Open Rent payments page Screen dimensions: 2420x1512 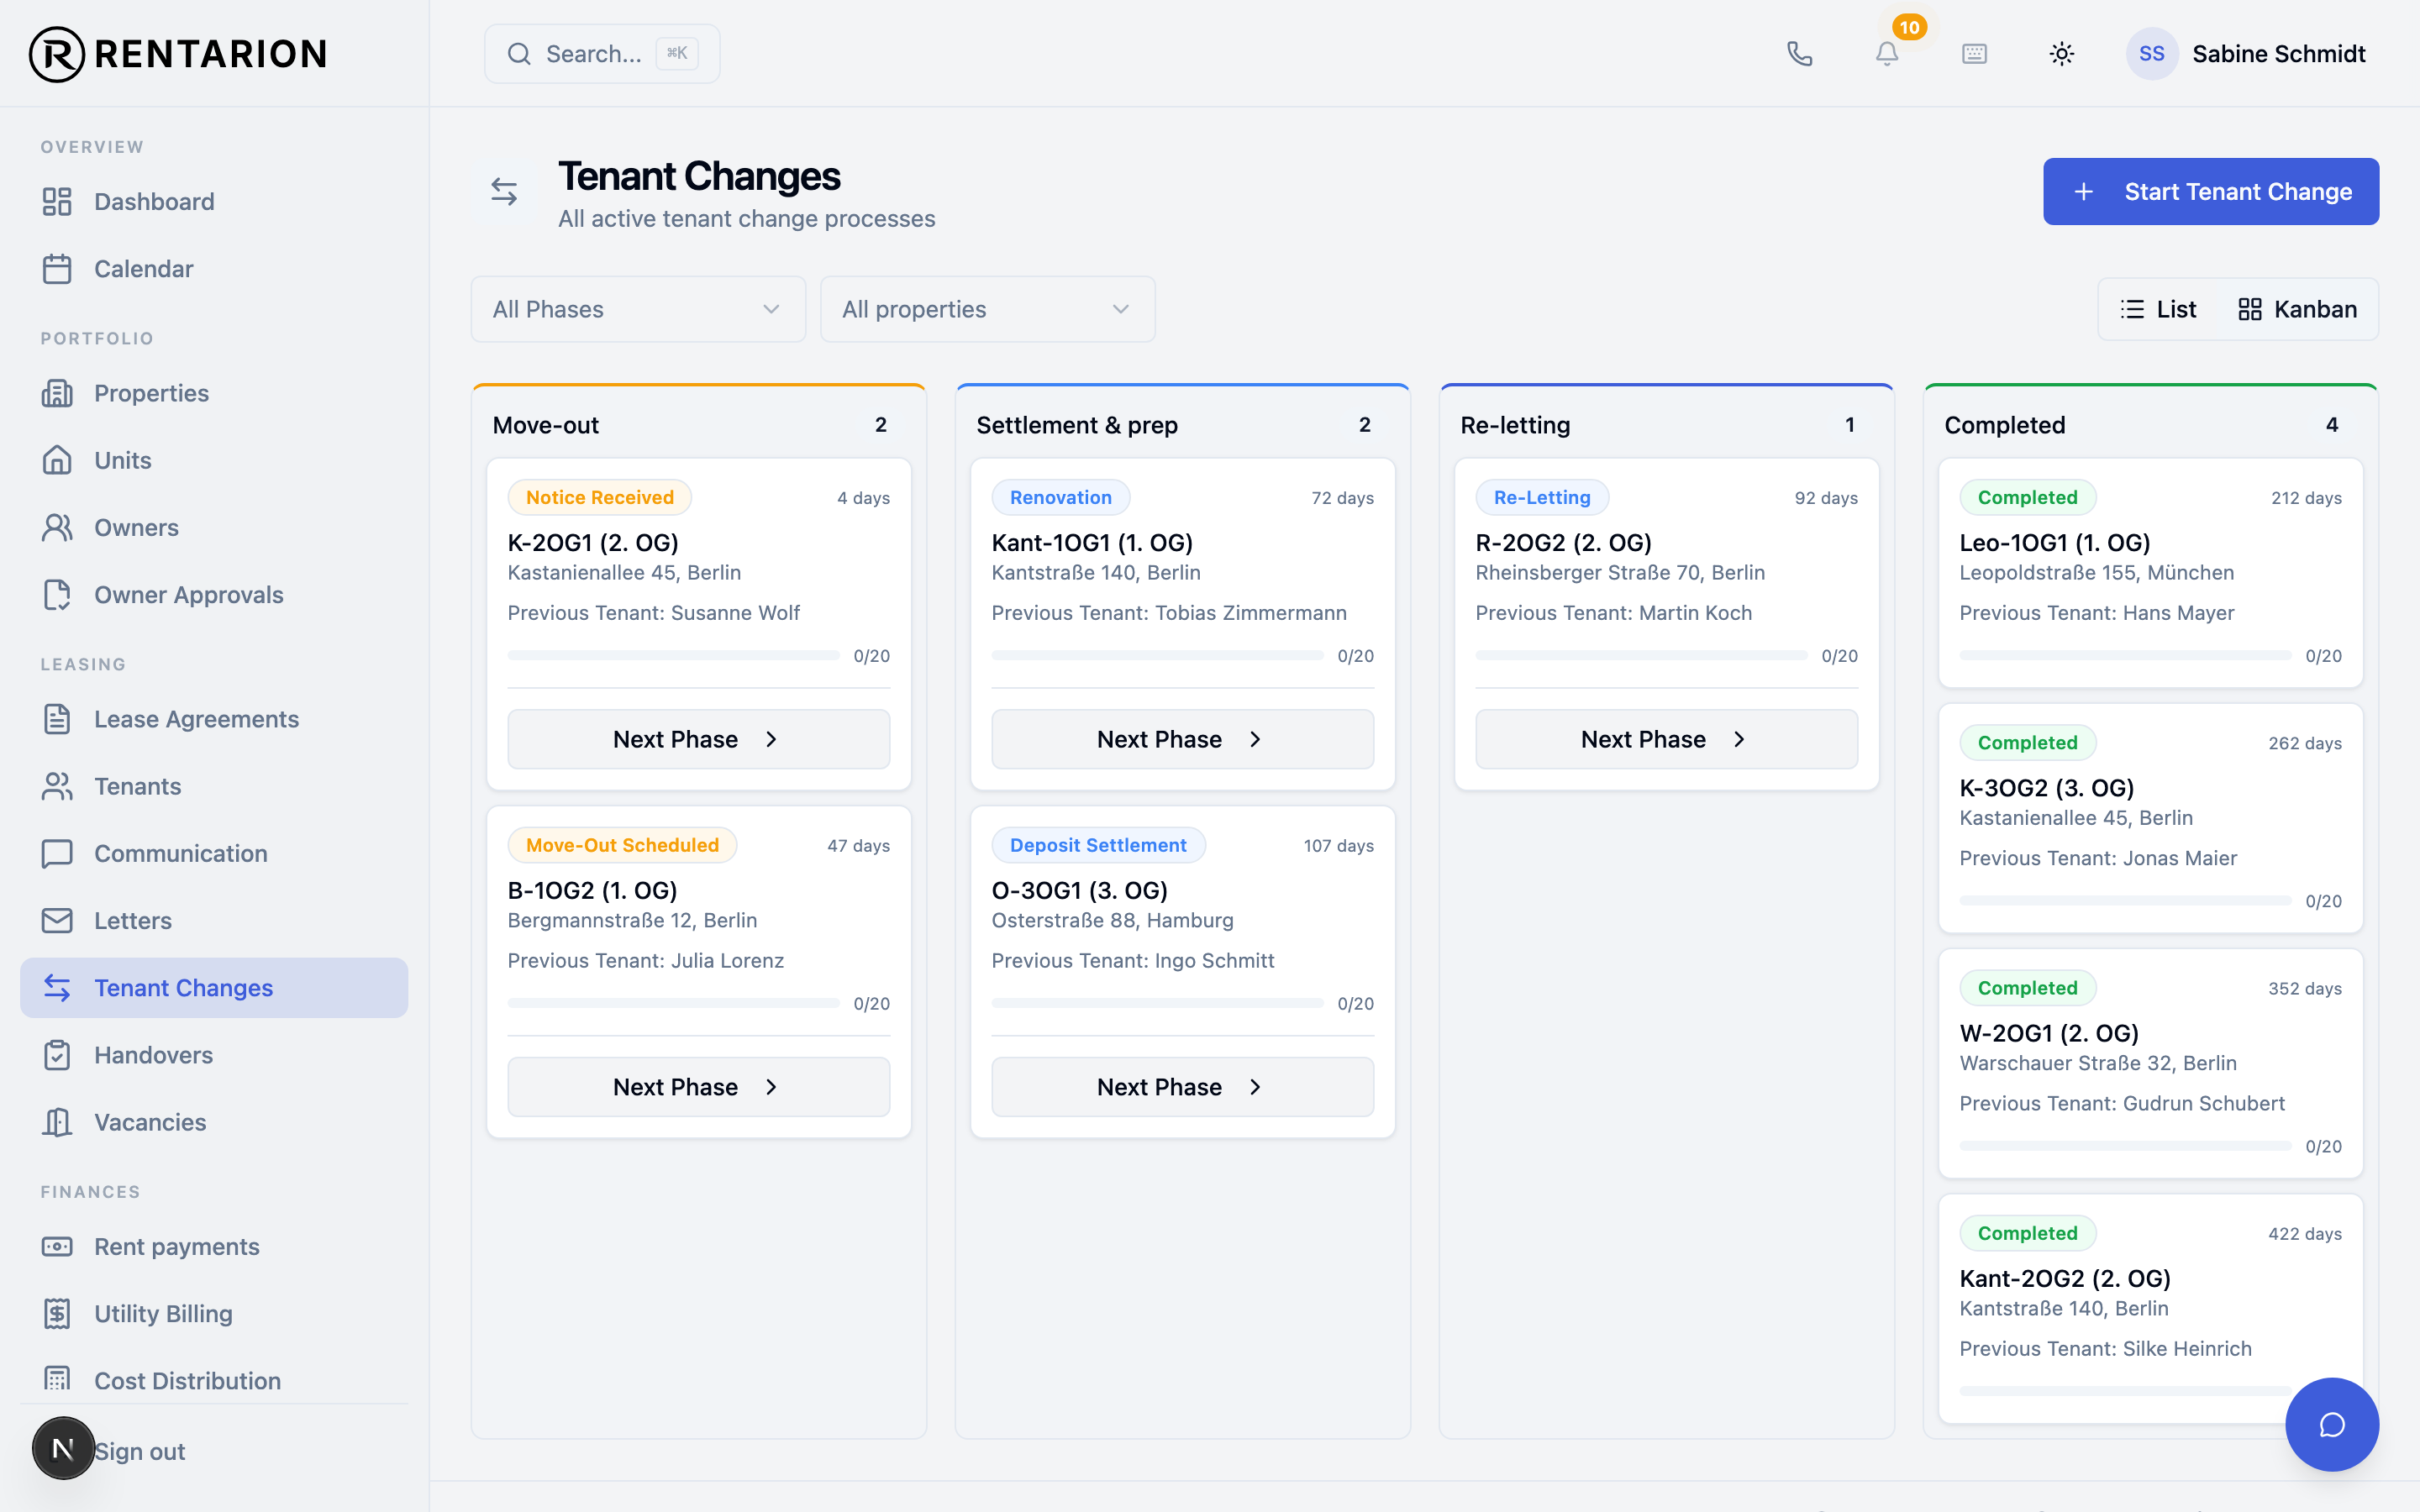214,1246
